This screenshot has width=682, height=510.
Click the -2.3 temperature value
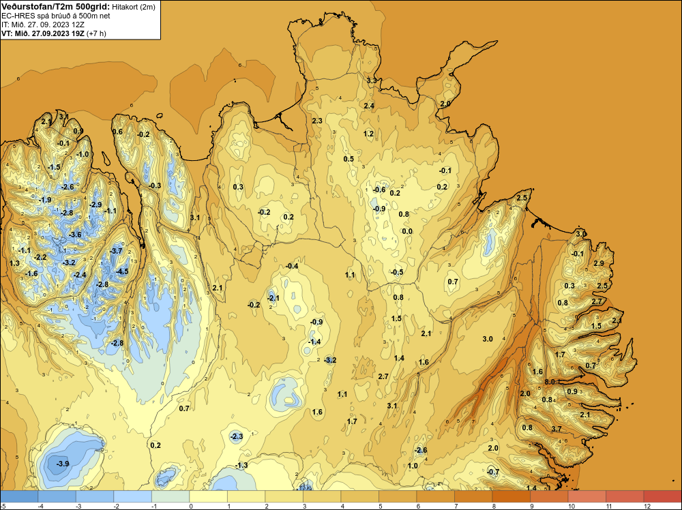coord(236,436)
